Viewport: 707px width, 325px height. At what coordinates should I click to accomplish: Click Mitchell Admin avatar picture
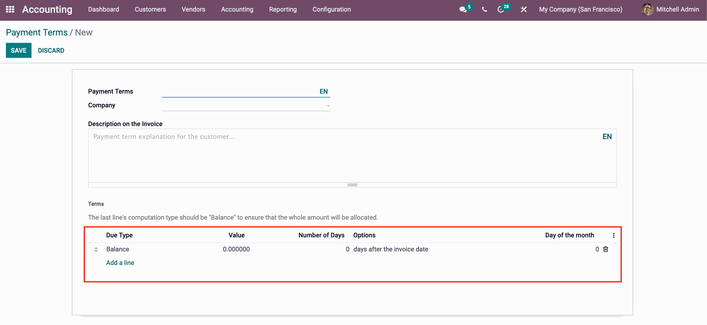pos(647,9)
